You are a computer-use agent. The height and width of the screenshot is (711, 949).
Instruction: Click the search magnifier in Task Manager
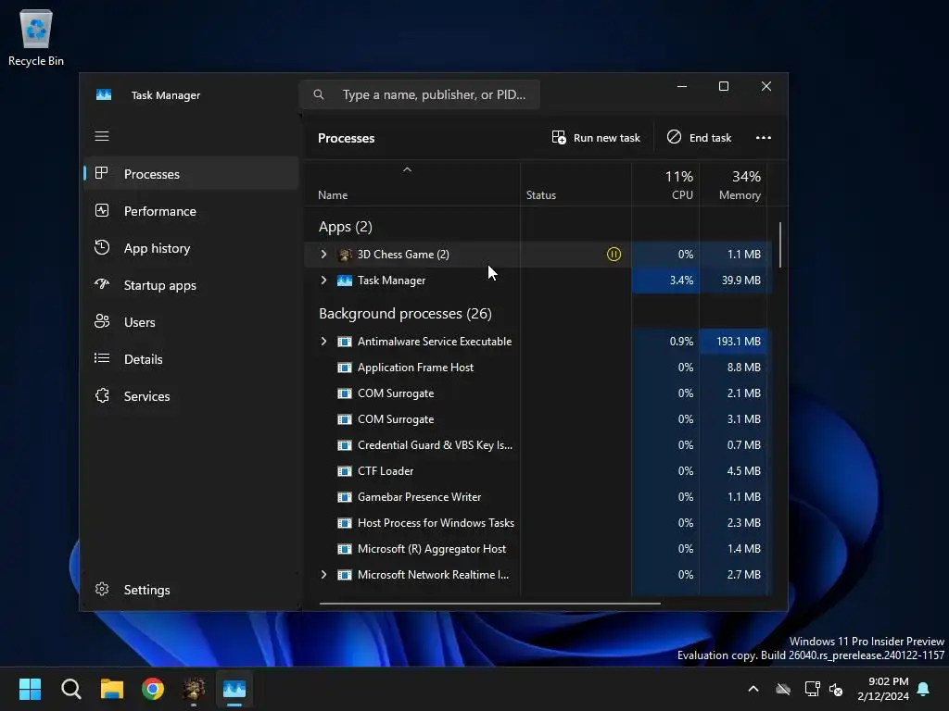[319, 94]
